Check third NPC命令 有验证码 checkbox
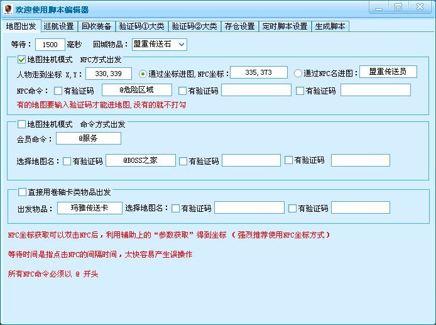 [x=300, y=91]
